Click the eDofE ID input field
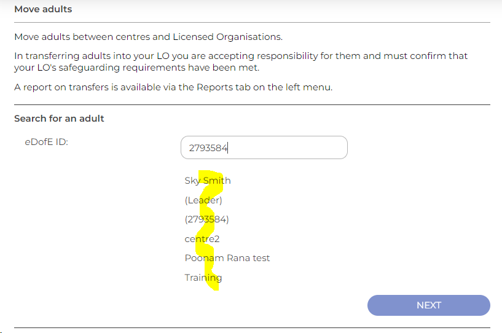 click(x=264, y=147)
